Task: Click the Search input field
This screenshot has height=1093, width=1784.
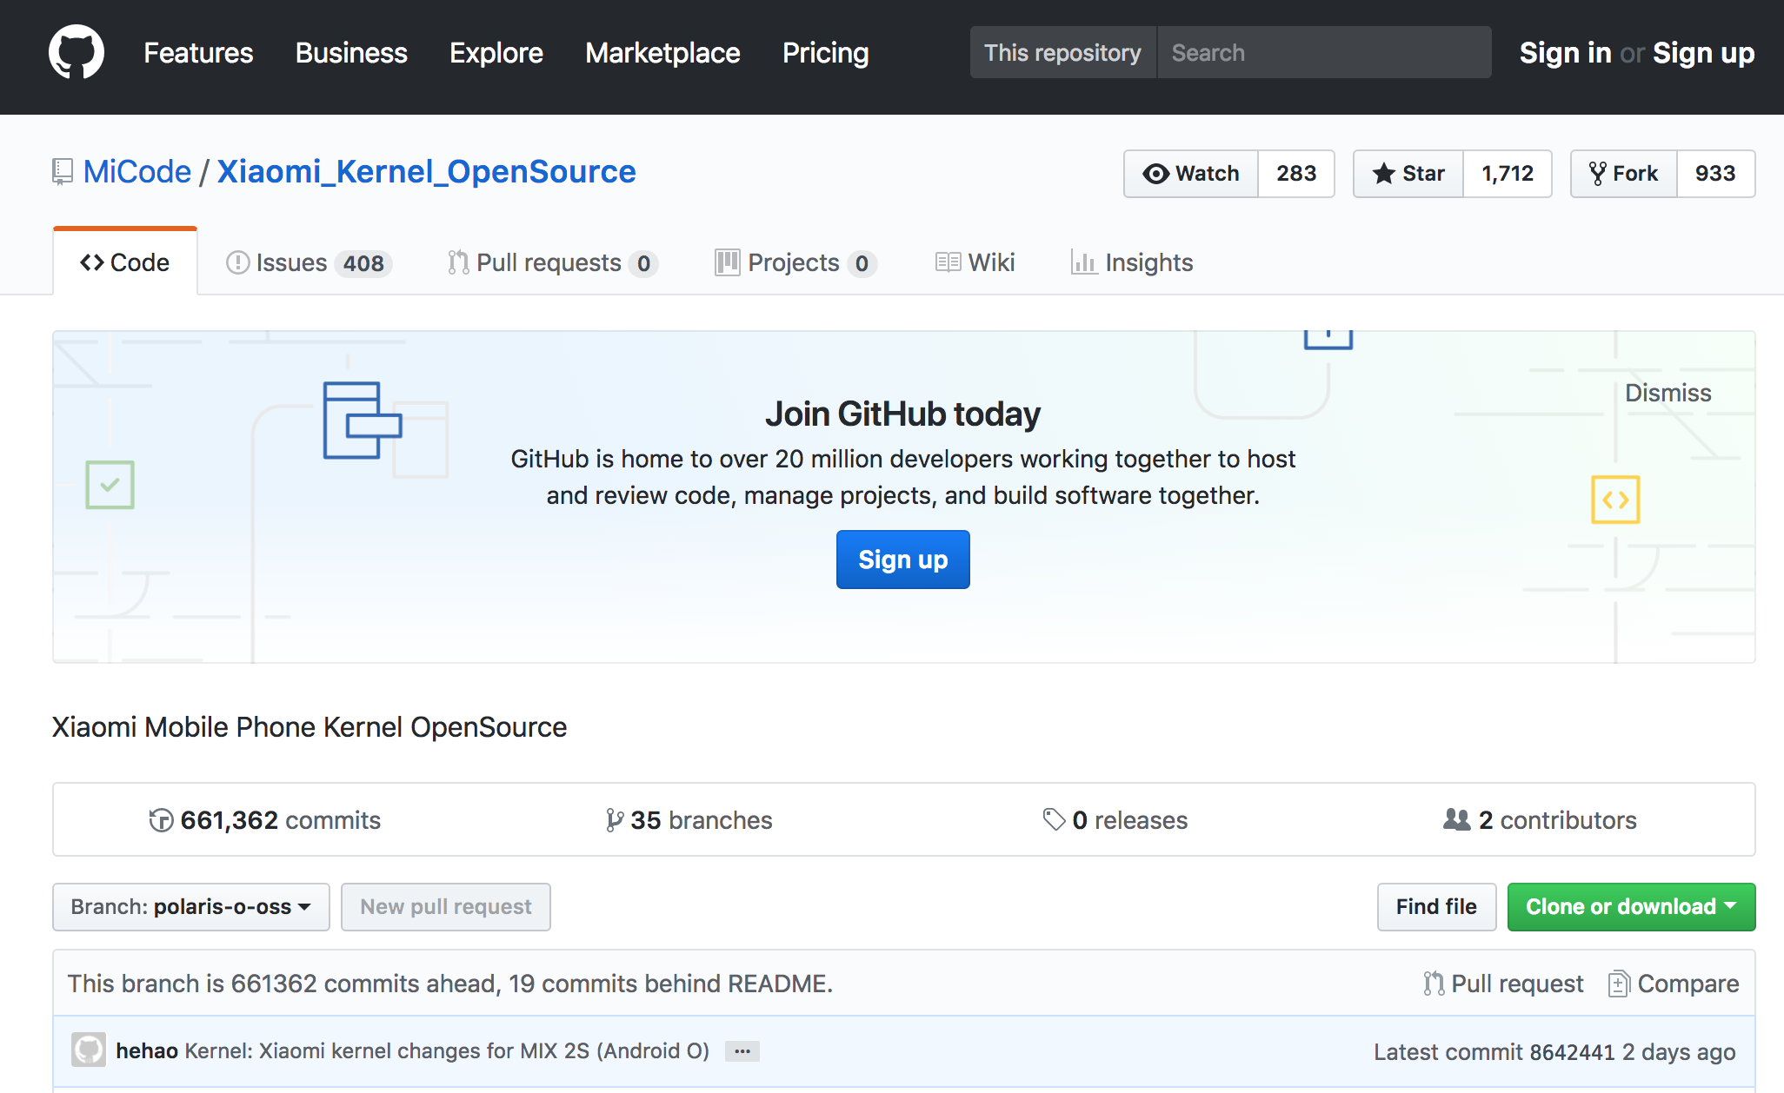Action: click(x=1324, y=52)
